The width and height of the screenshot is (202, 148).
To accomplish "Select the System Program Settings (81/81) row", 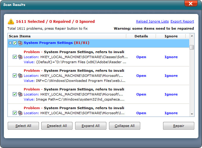I will 98,43.
